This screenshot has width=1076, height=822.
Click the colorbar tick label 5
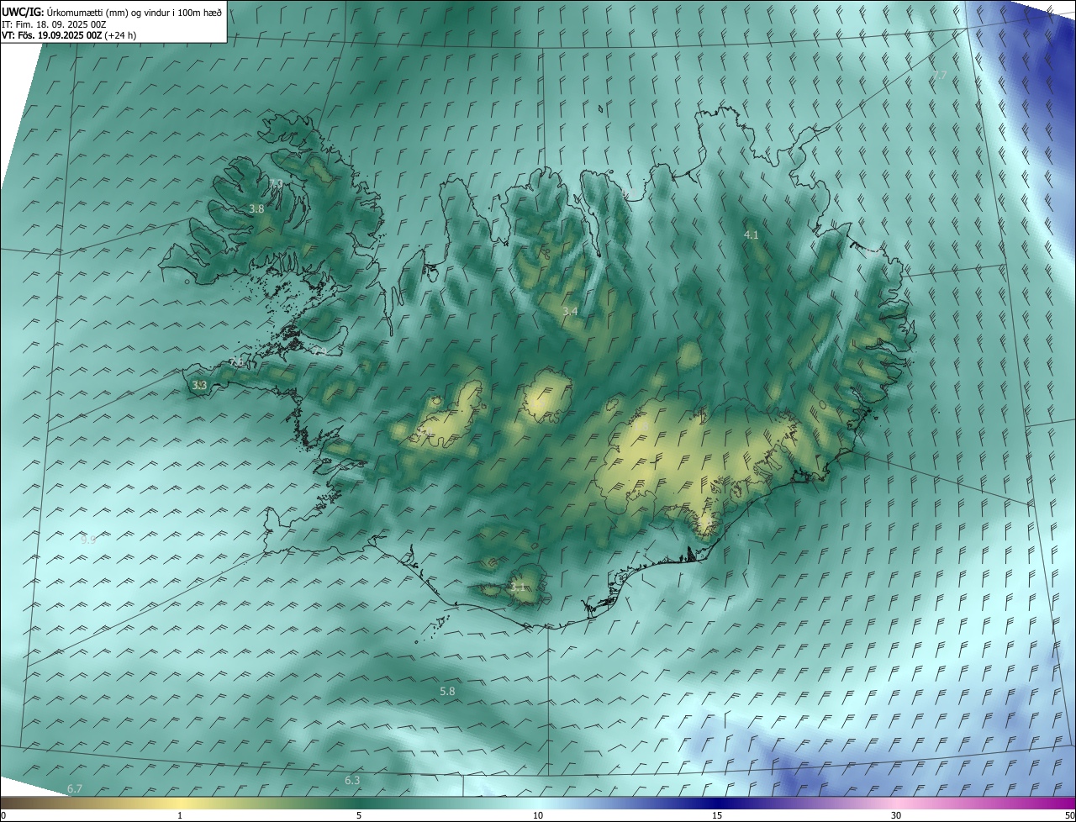click(x=359, y=816)
